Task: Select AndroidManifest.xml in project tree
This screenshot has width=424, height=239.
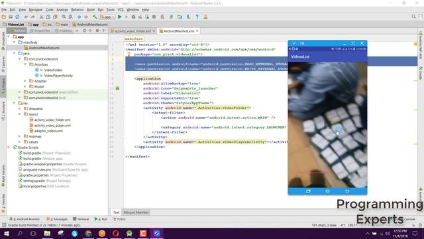Action: click(44, 48)
